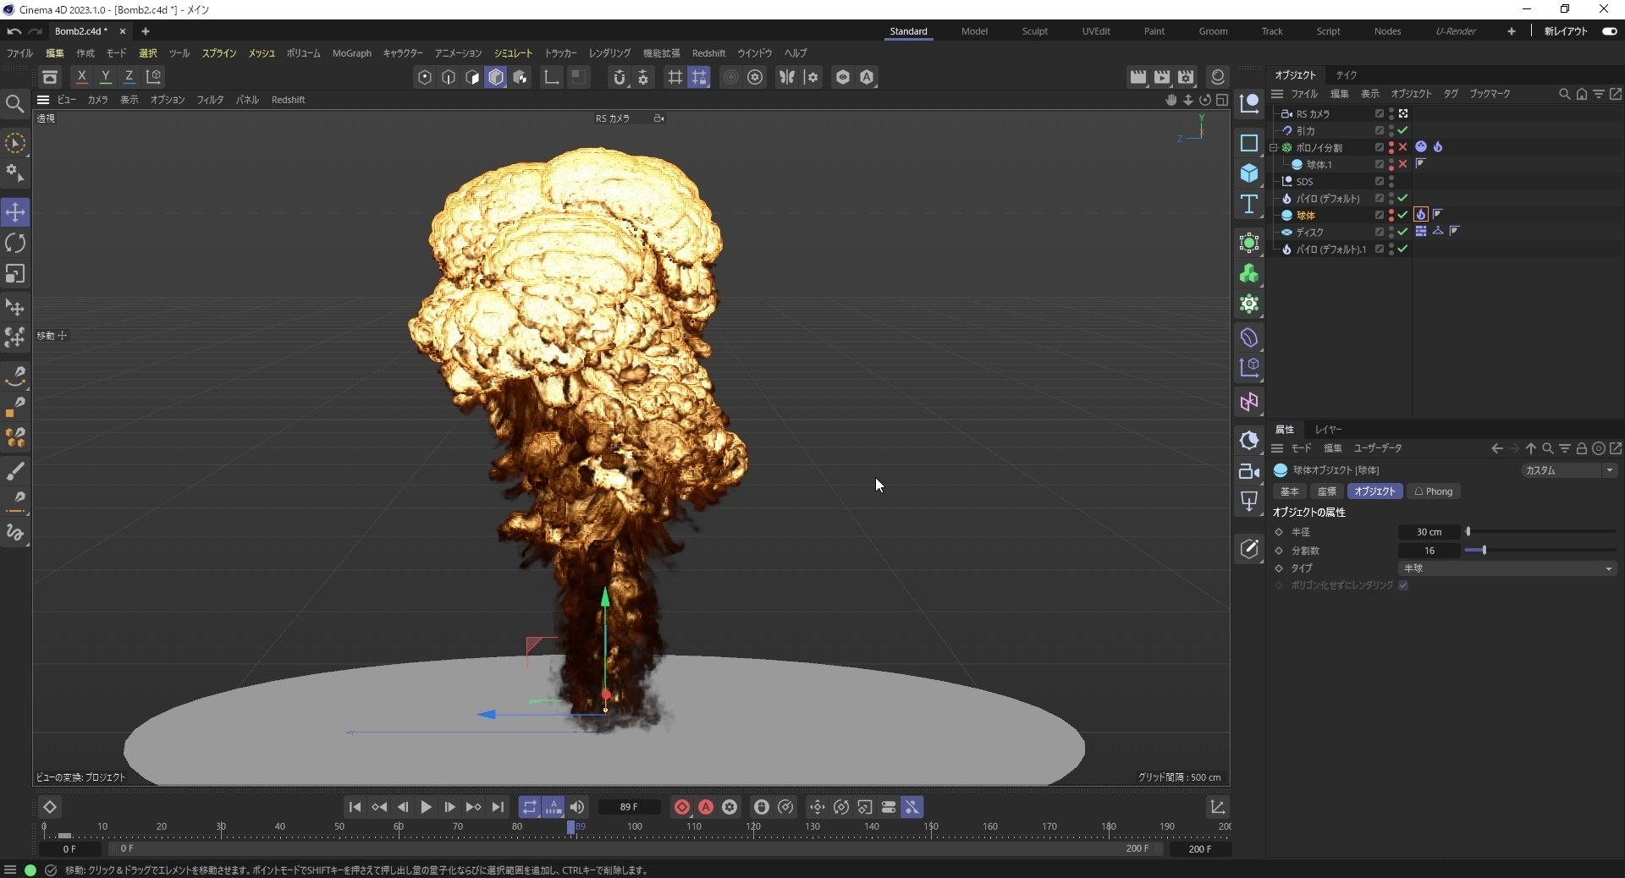Toggle X axis lock

pyautogui.click(x=81, y=77)
